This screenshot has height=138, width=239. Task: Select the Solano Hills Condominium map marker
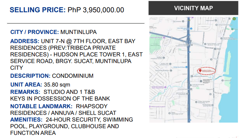point(170,64)
